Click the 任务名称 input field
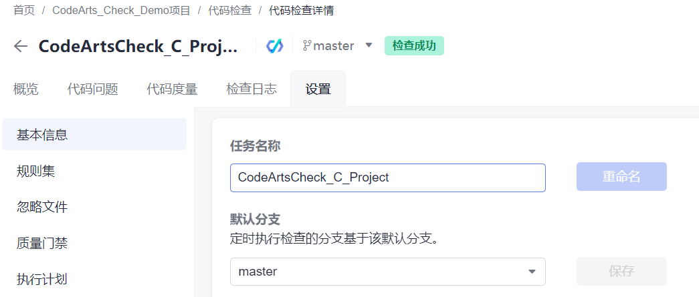Image resolution: width=699 pixels, height=297 pixels. (387, 178)
